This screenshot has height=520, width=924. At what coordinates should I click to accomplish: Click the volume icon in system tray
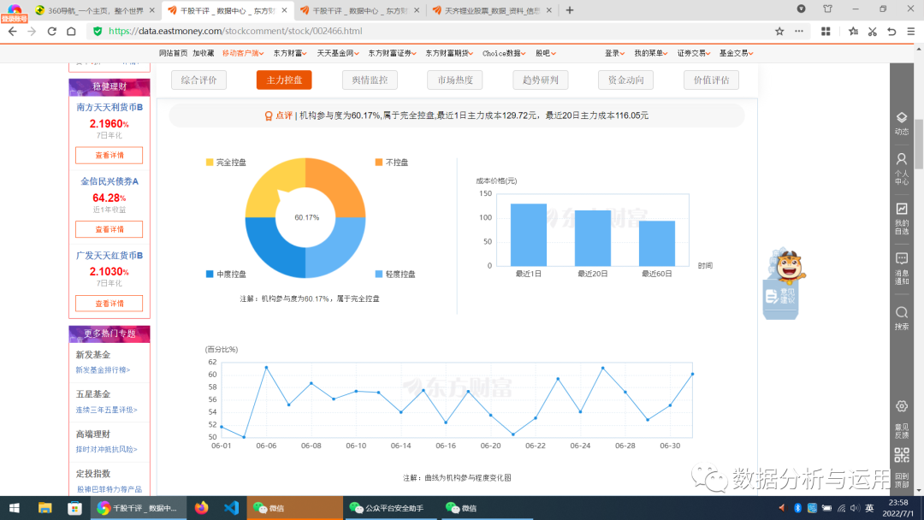point(855,508)
